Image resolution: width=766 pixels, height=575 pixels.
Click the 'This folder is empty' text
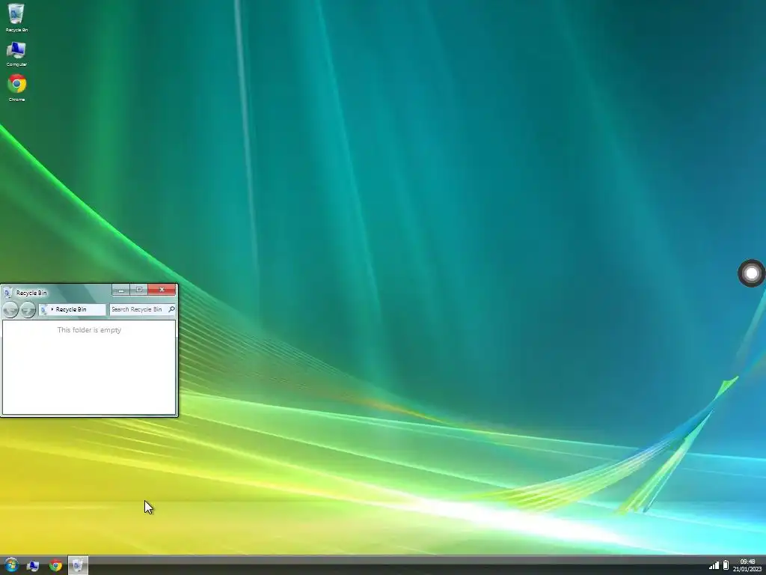click(90, 330)
